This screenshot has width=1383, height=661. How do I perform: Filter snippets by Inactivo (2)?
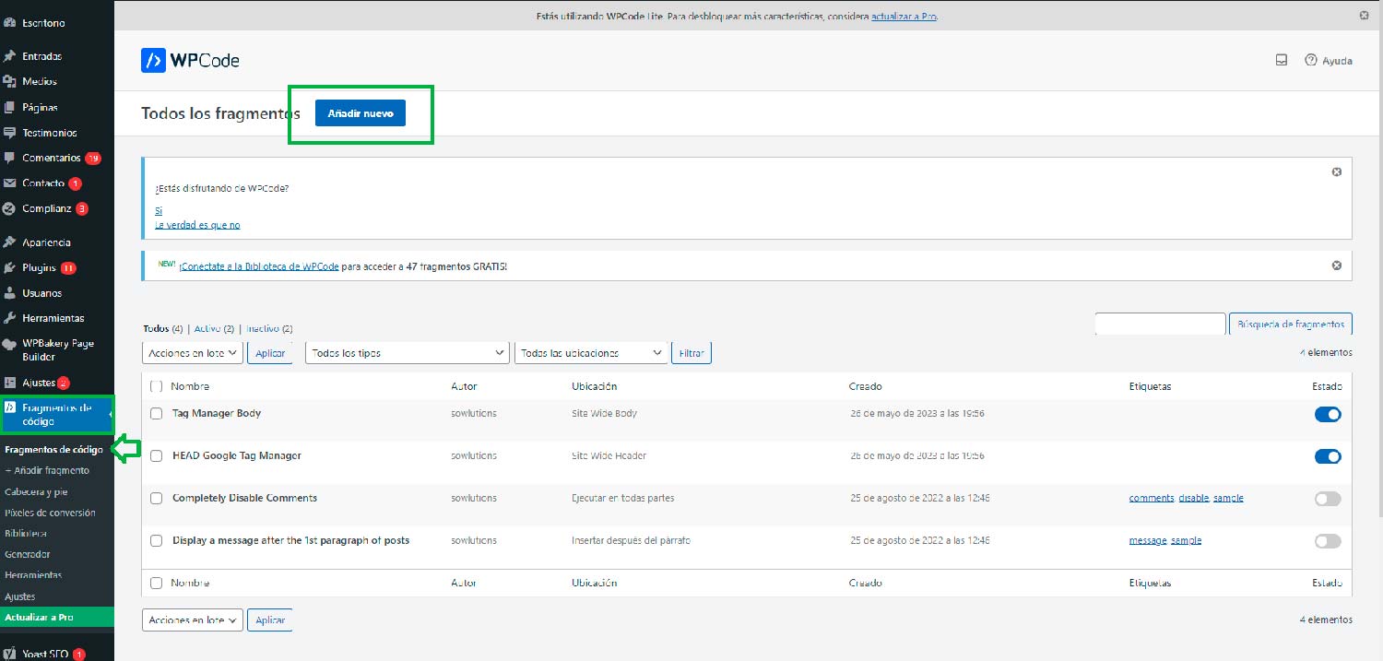point(269,328)
